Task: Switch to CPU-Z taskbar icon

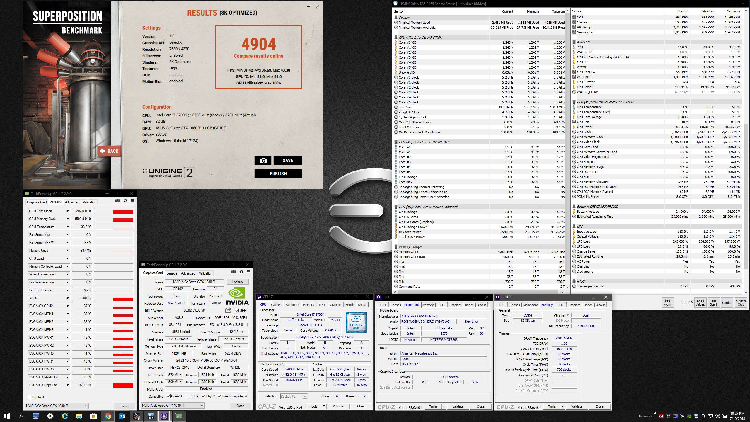Action: tap(164, 416)
